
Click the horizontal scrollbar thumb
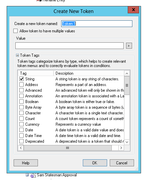pos(68,148)
